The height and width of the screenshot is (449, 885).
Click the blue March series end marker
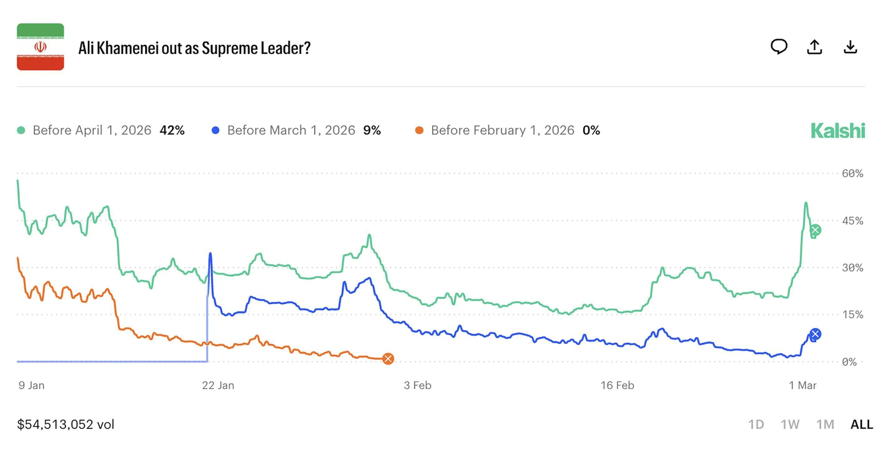(x=815, y=334)
